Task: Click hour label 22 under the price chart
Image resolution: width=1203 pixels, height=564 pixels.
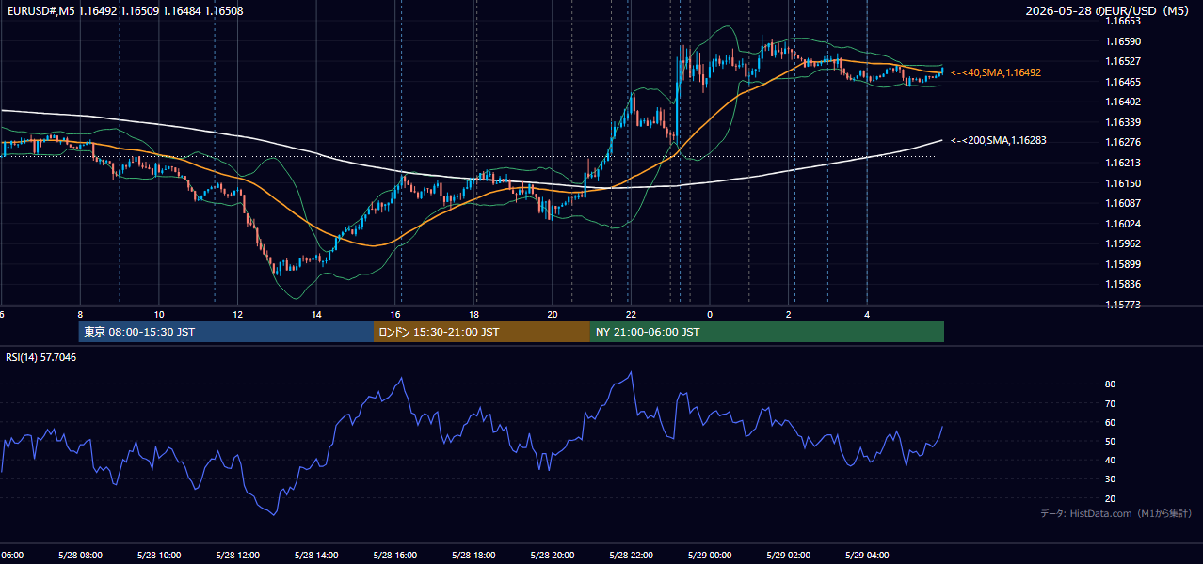Action: pyautogui.click(x=631, y=314)
